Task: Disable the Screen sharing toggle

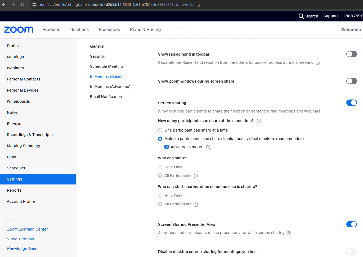Action: click(351, 103)
